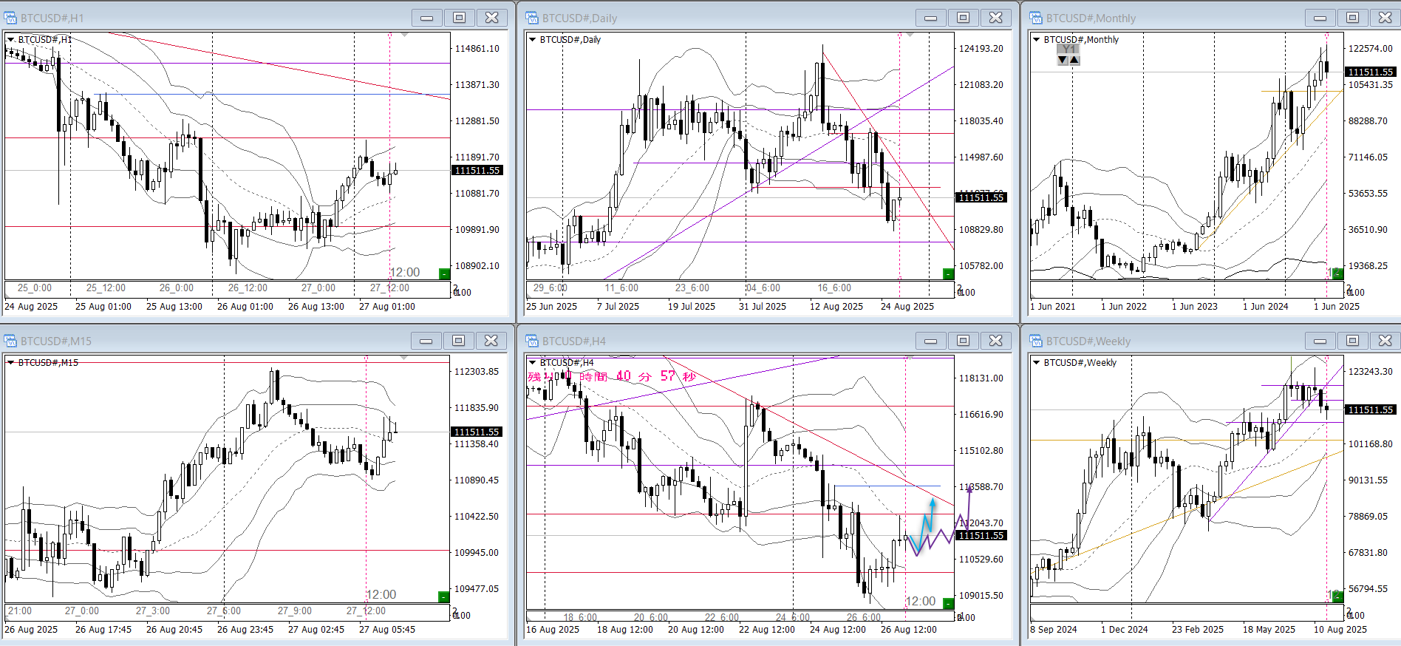Screen dimensions: 1401x646
Task: Expand the BTCUSD#,H1 chart dropdown triangle
Action: (11, 40)
